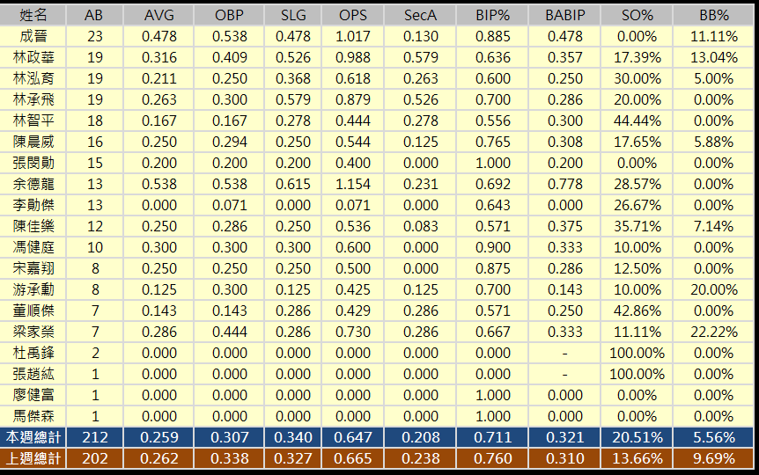Click player name 宋嘉翔
Viewport: 759px width, 475px height.
[33, 268]
